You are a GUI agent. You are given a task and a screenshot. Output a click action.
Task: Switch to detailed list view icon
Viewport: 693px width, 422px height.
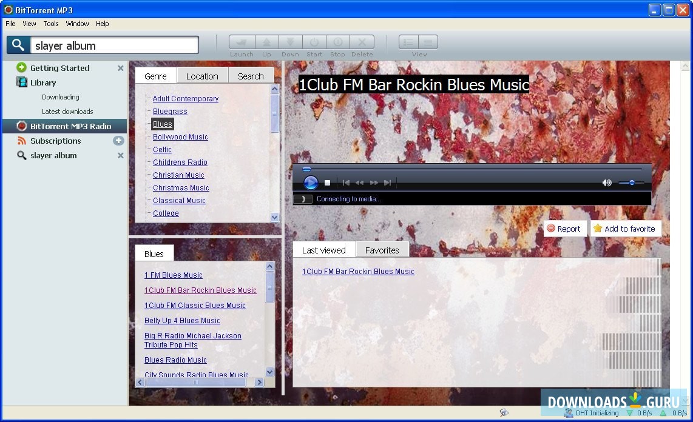point(408,42)
